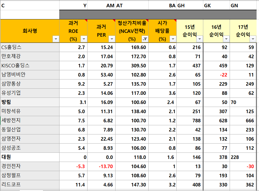This screenshot has width=259, height=191.
Task: Click the 청산가치비율 (NCAV전략) header cell
Action: pos(132,31)
